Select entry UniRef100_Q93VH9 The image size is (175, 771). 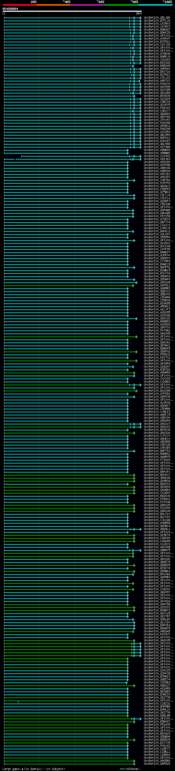pyautogui.click(x=157, y=87)
